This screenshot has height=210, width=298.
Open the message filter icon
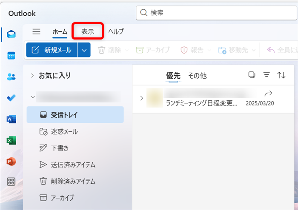(x=266, y=75)
